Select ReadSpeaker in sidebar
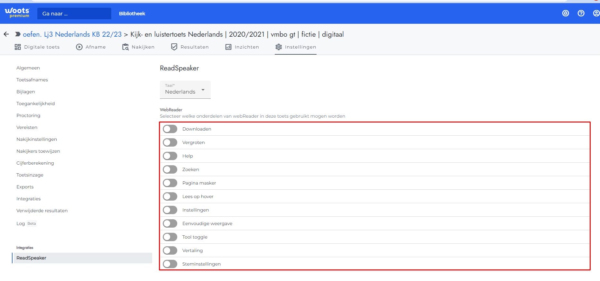 [x=82, y=258]
